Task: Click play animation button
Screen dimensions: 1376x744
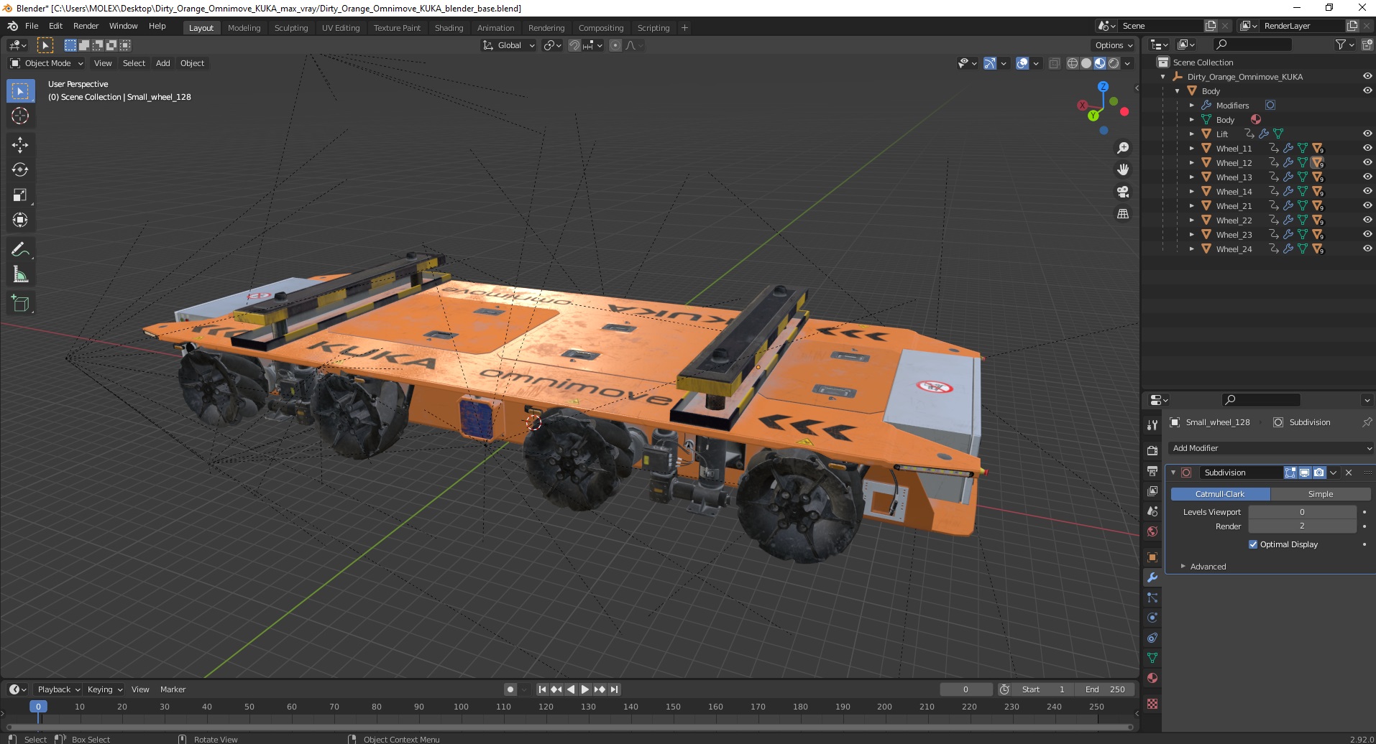Action: (x=585, y=689)
